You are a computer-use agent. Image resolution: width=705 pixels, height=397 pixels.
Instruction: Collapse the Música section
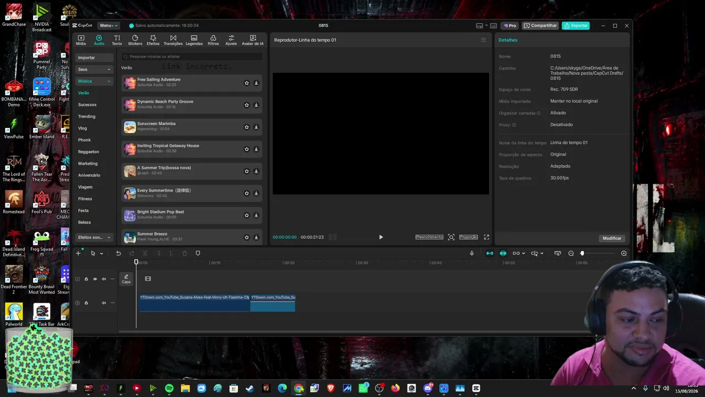94,81
